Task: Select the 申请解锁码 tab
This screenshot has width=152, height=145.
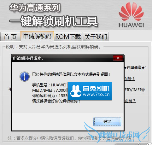Action: tap(37, 36)
